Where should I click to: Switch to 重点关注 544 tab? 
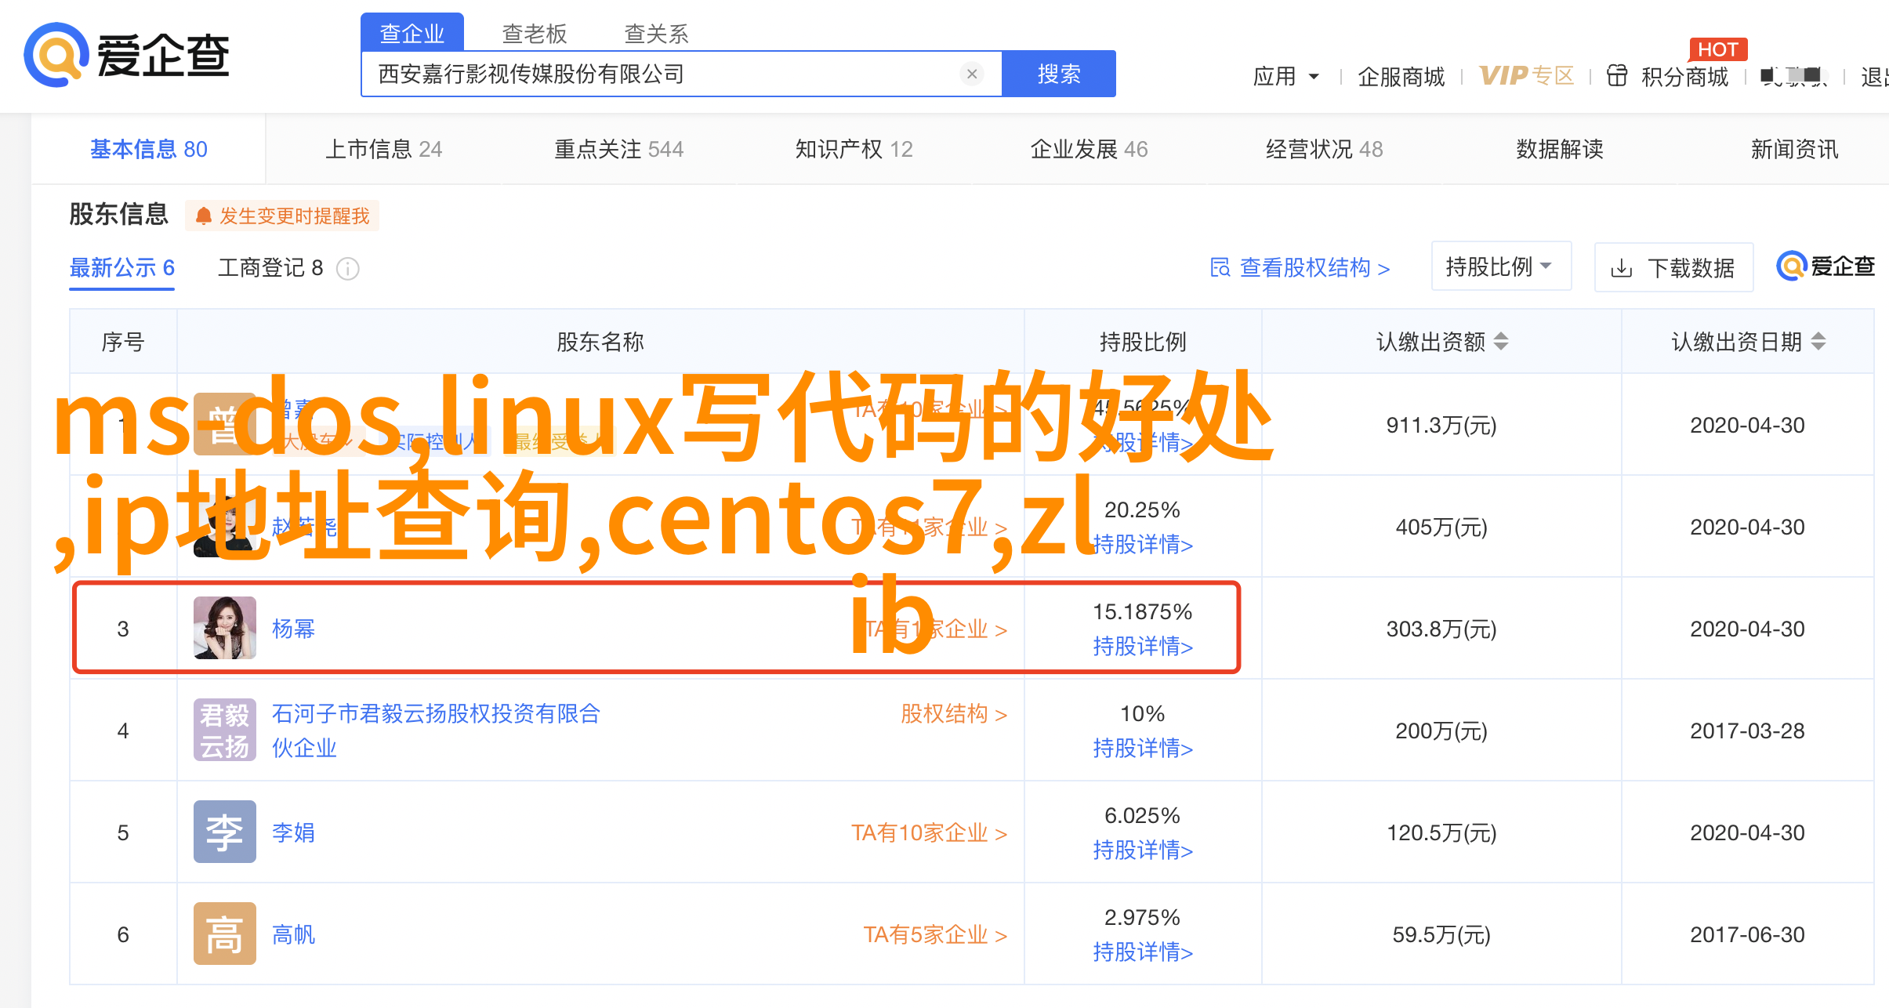coord(619,149)
